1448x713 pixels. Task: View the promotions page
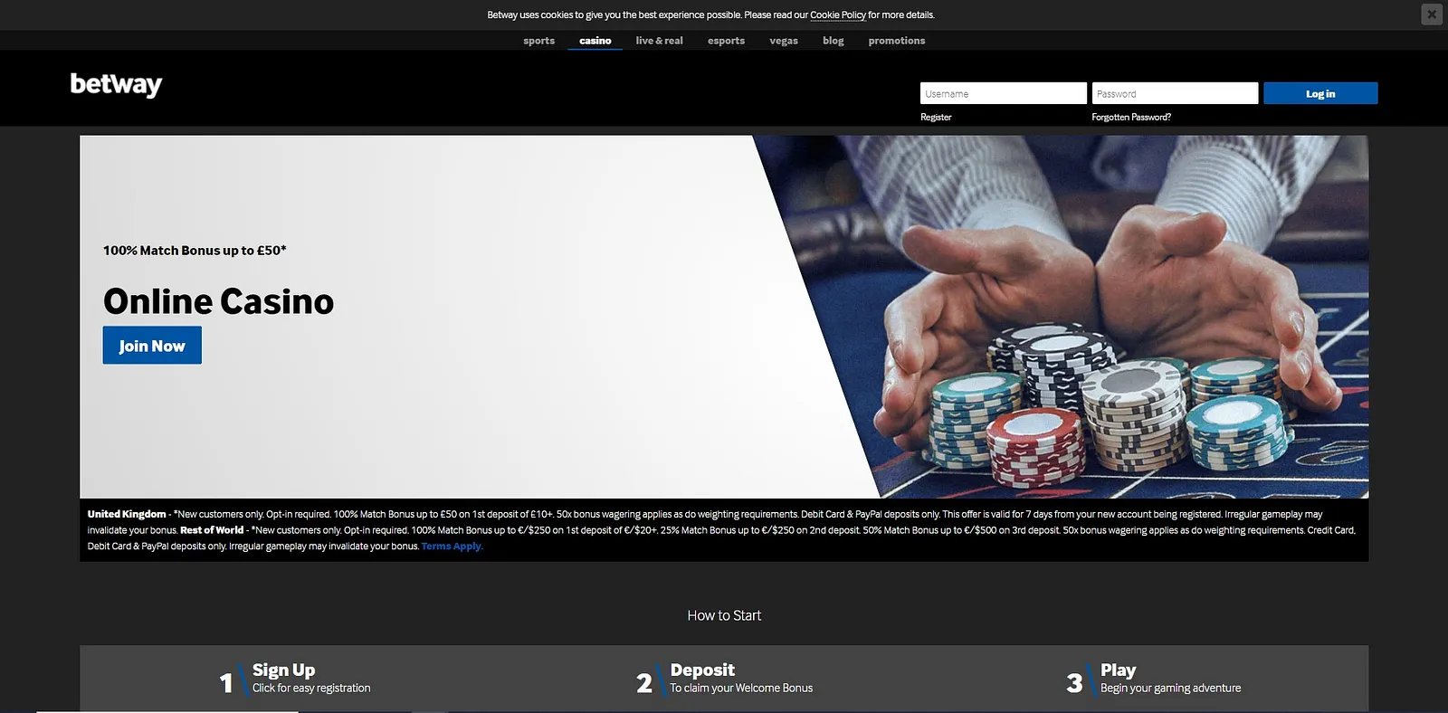[x=896, y=41]
